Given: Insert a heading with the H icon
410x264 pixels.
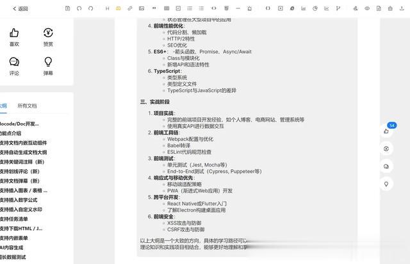Looking at the screenshot, I should [x=107, y=8].
